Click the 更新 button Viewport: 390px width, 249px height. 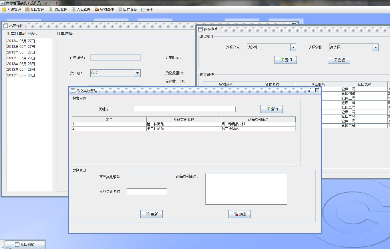pyautogui.click(x=151, y=214)
